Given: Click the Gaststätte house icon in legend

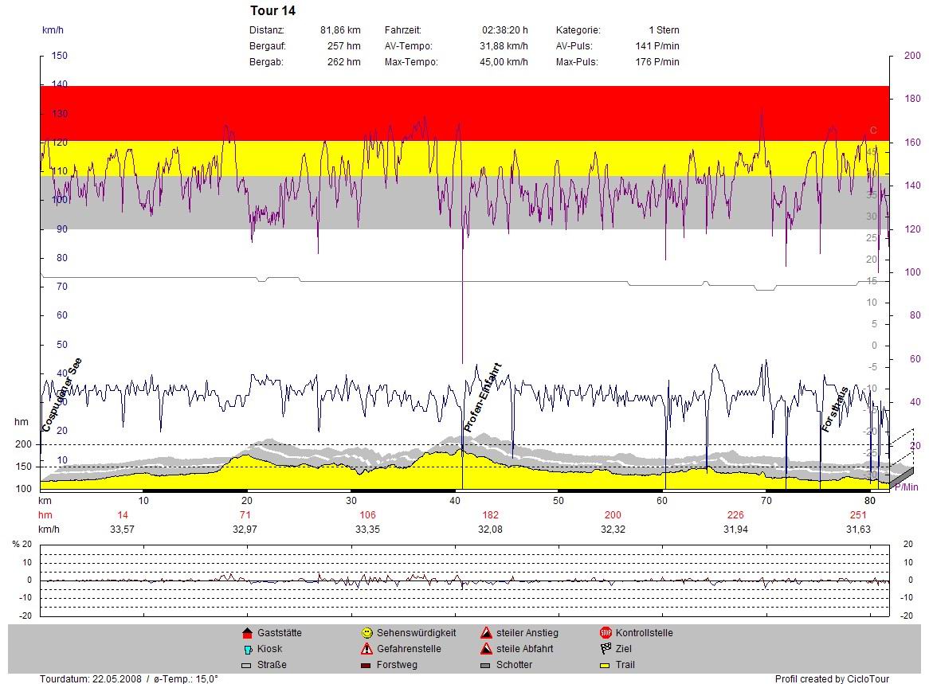Looking at the screenshot, I should pos(246,634).
